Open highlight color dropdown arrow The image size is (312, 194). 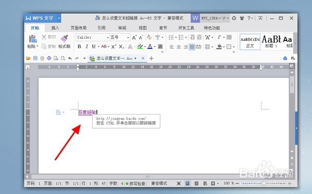point(145,47)
